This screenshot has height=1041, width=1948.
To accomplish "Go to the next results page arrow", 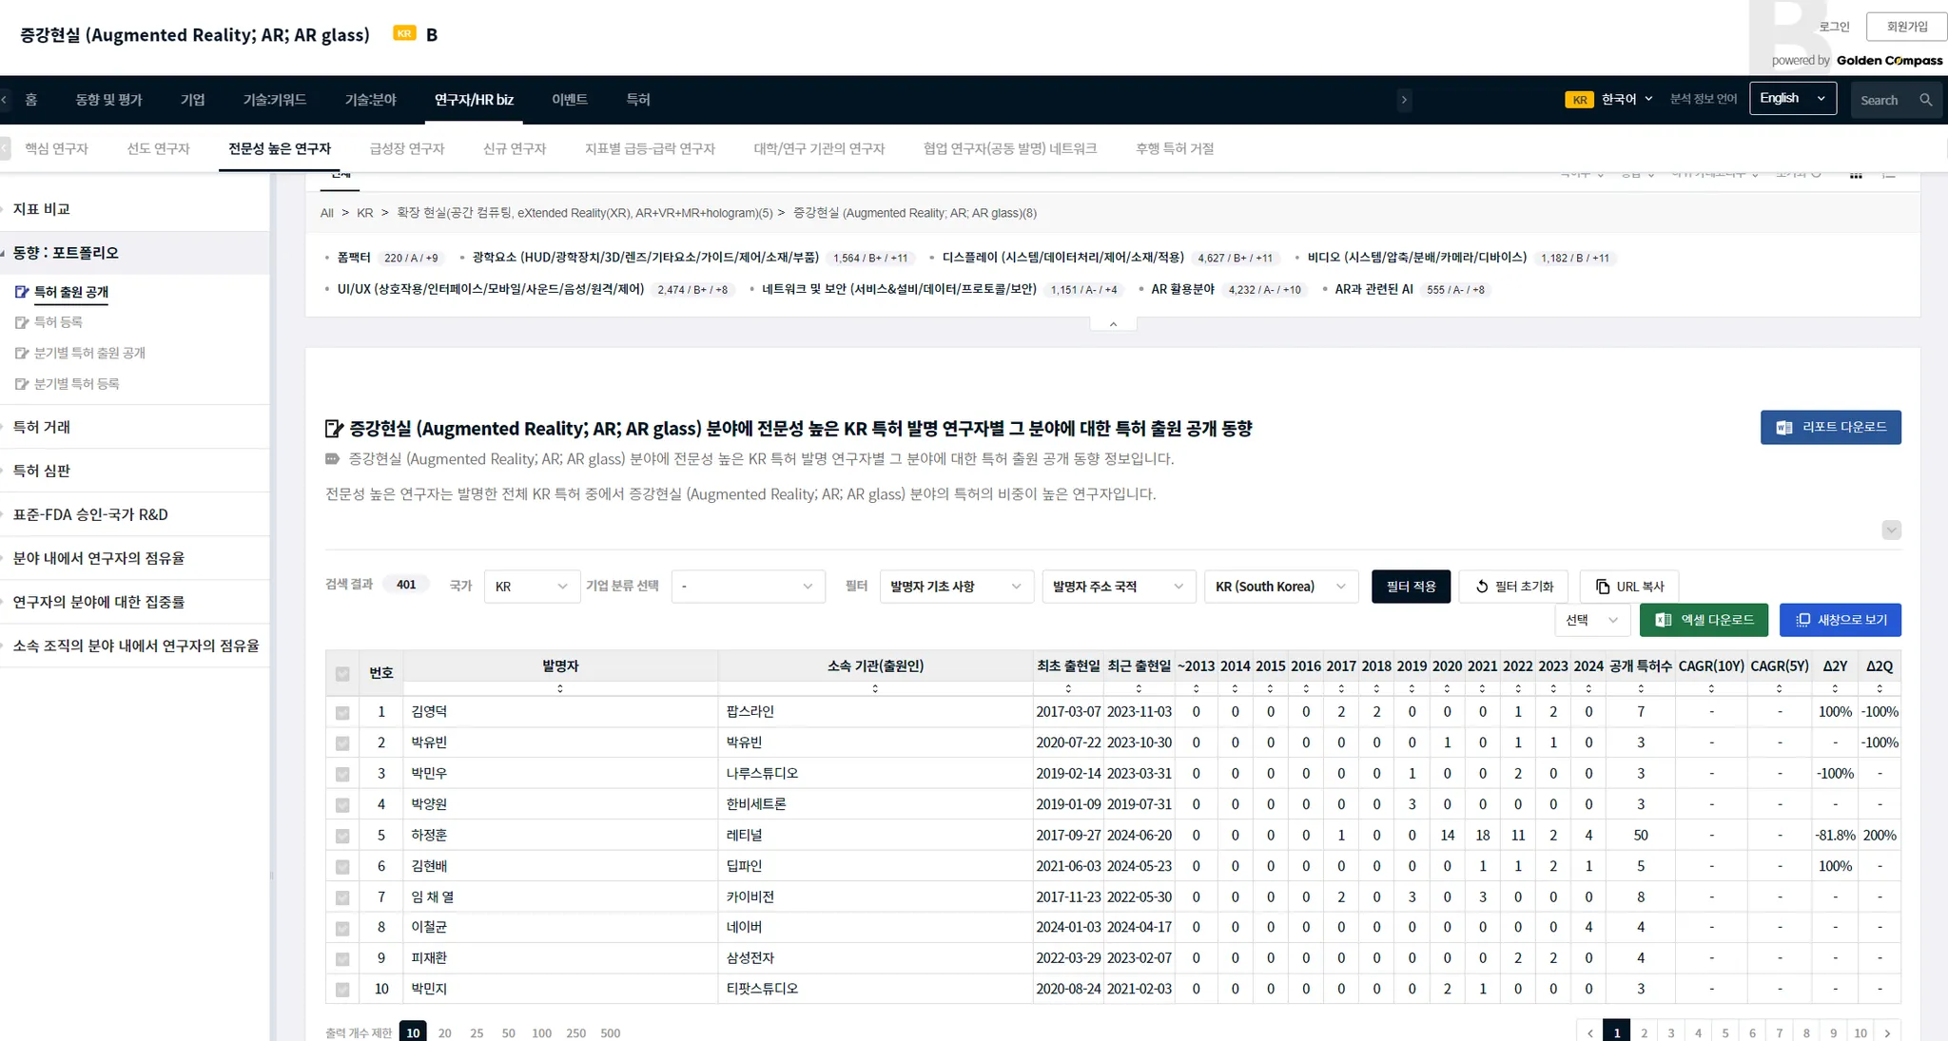I will pyautogui.click(x=1887, y=1032).
